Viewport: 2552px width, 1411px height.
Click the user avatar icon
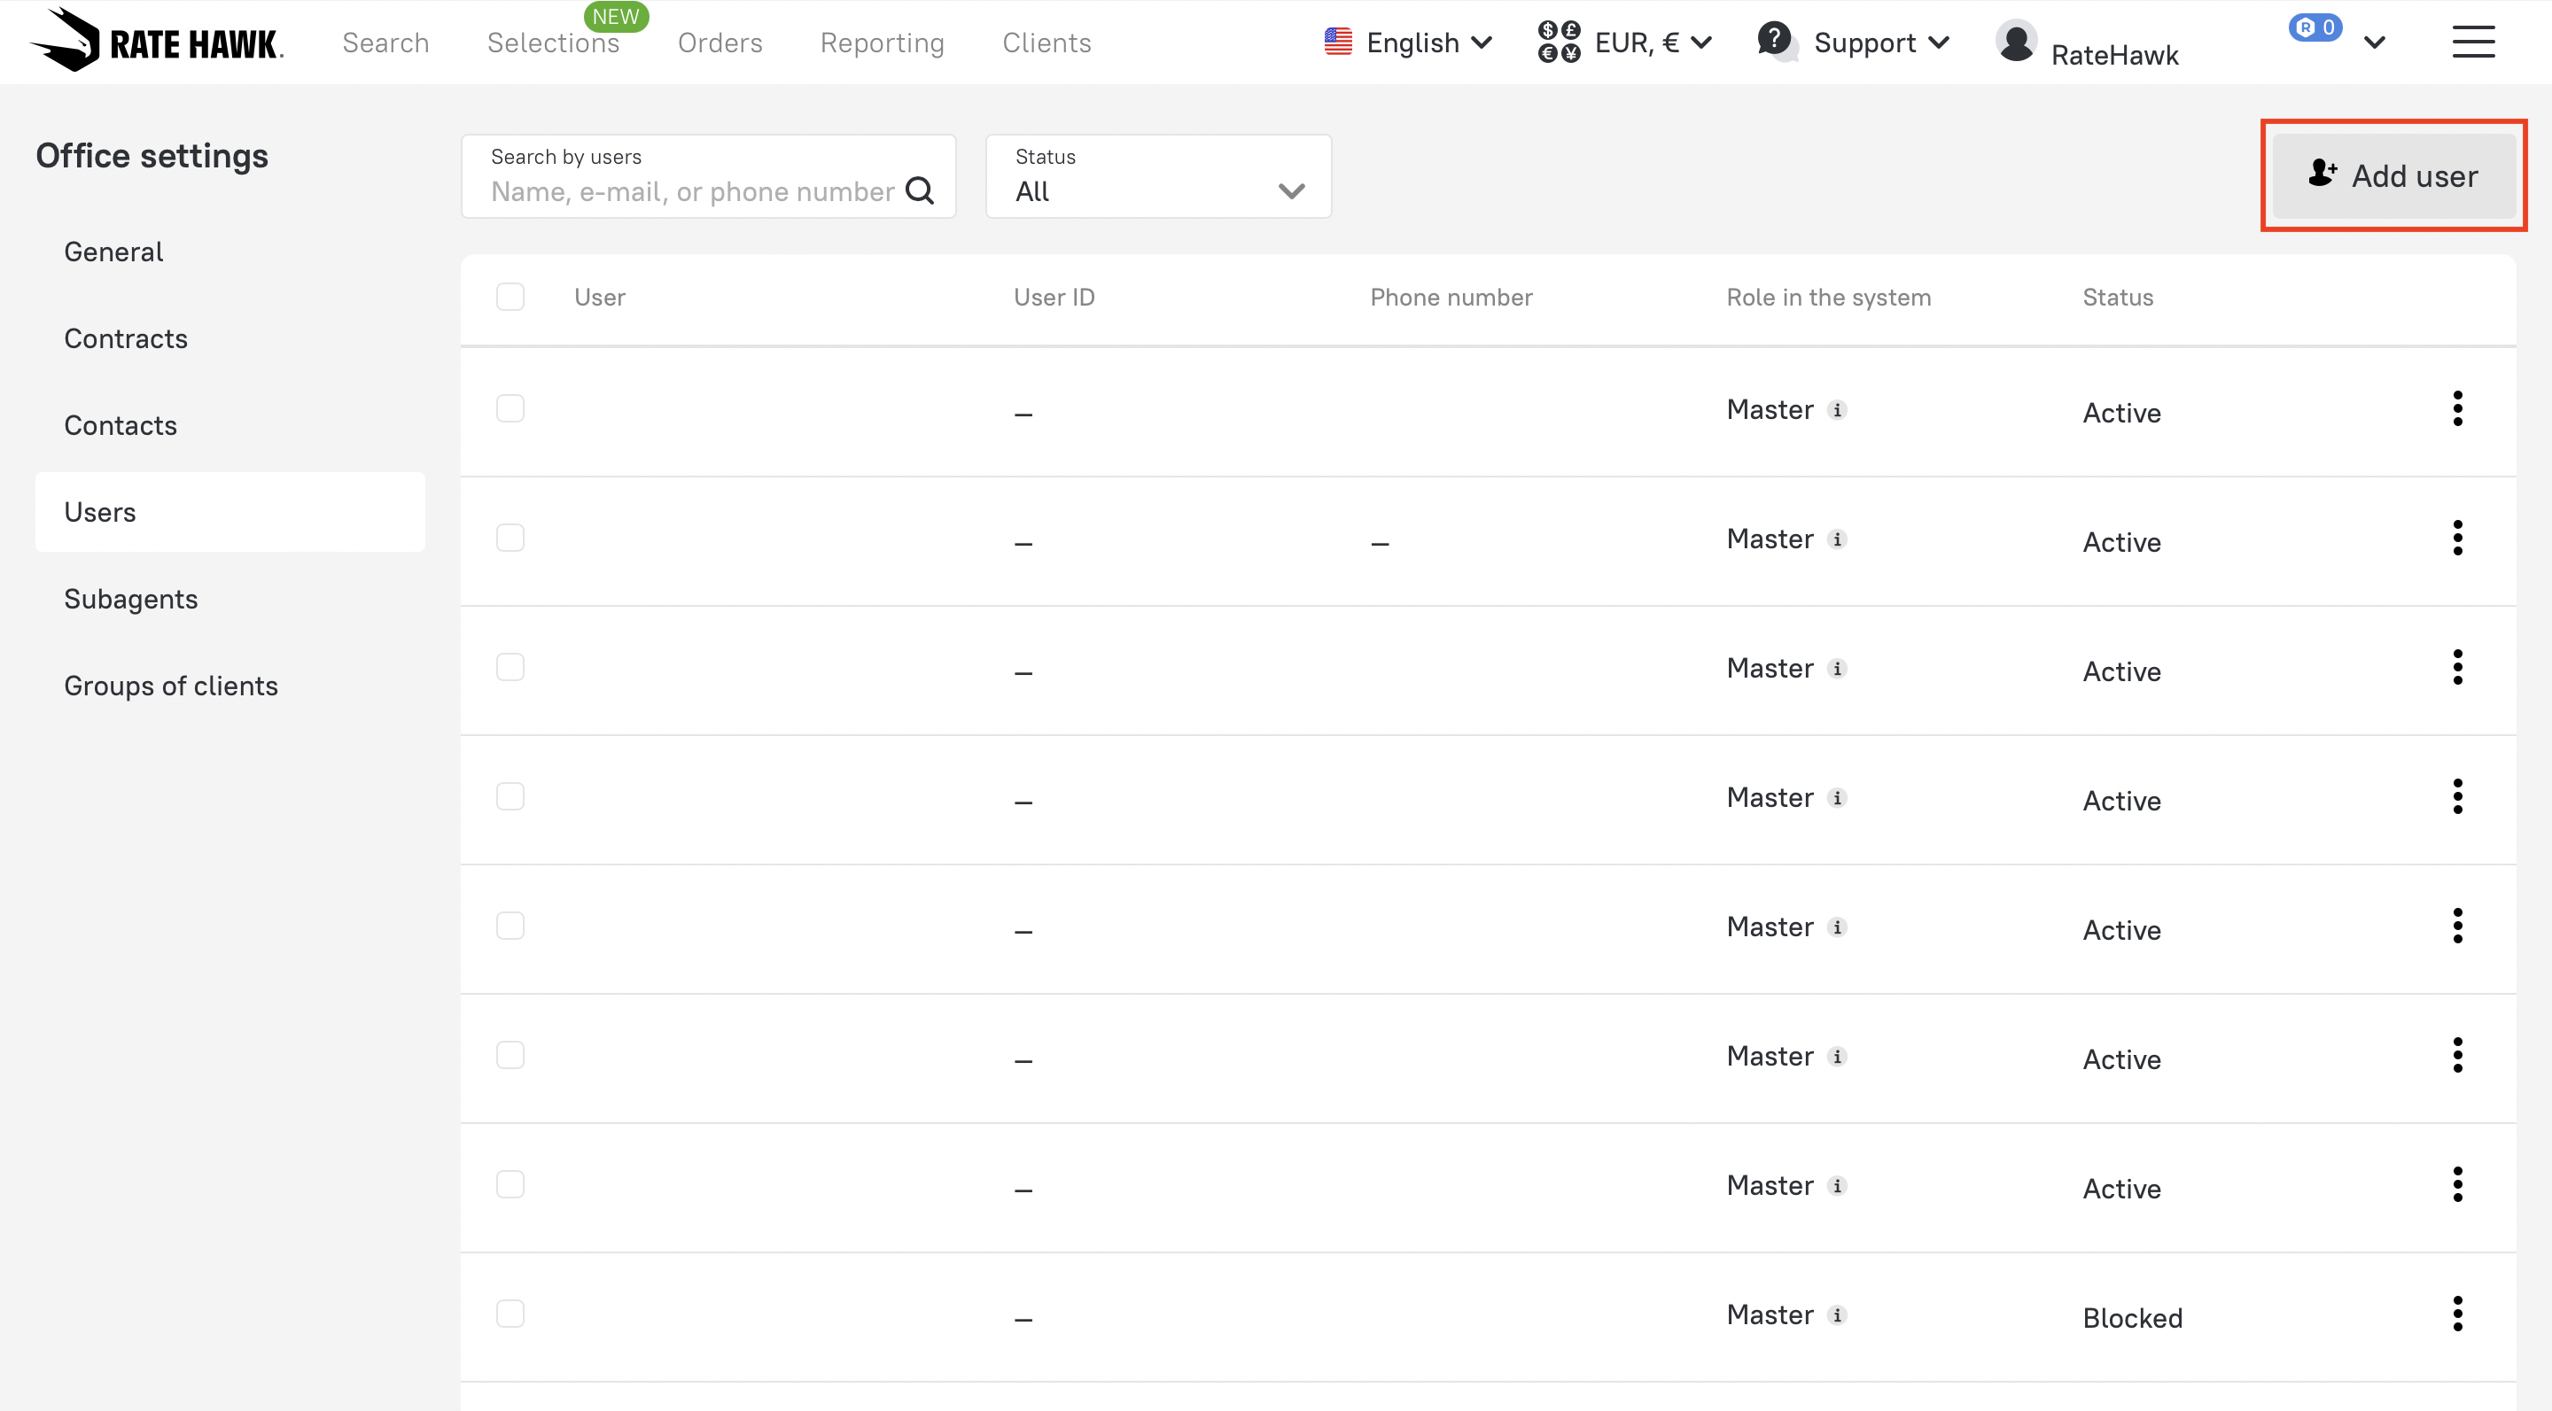(x=2016, y=42)
